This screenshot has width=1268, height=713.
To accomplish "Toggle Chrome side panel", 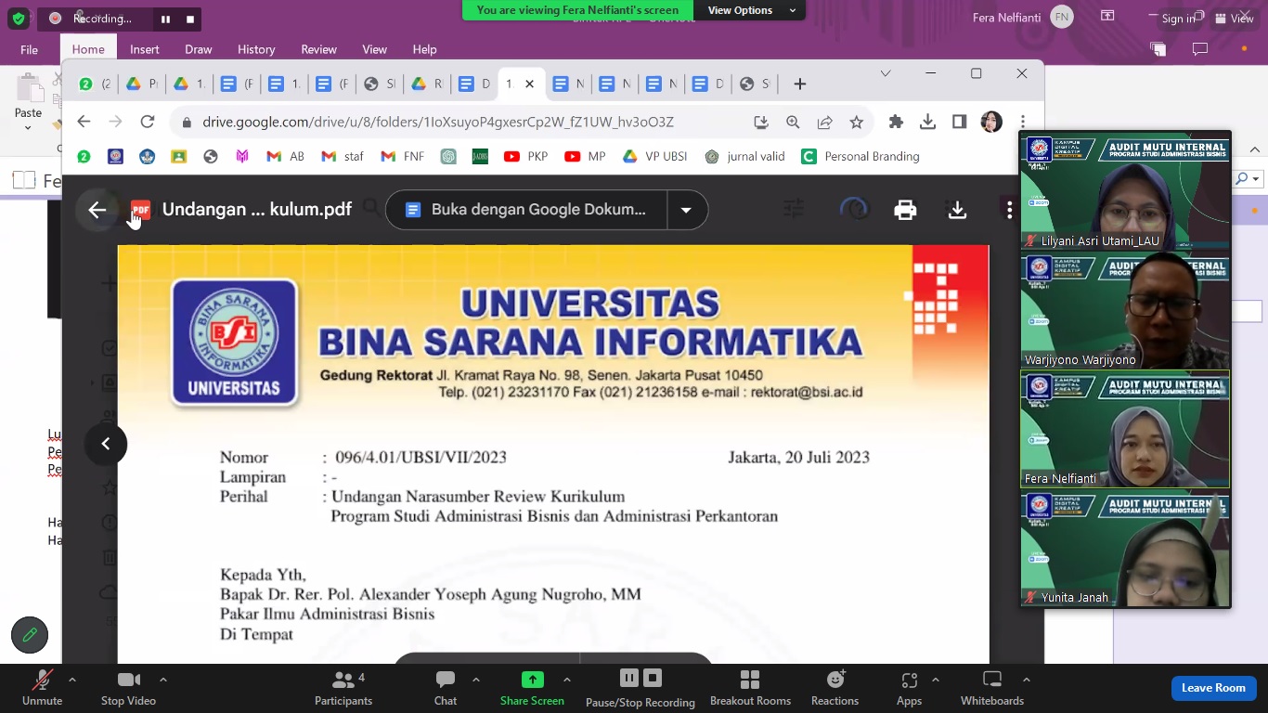I will pos(960,122).
